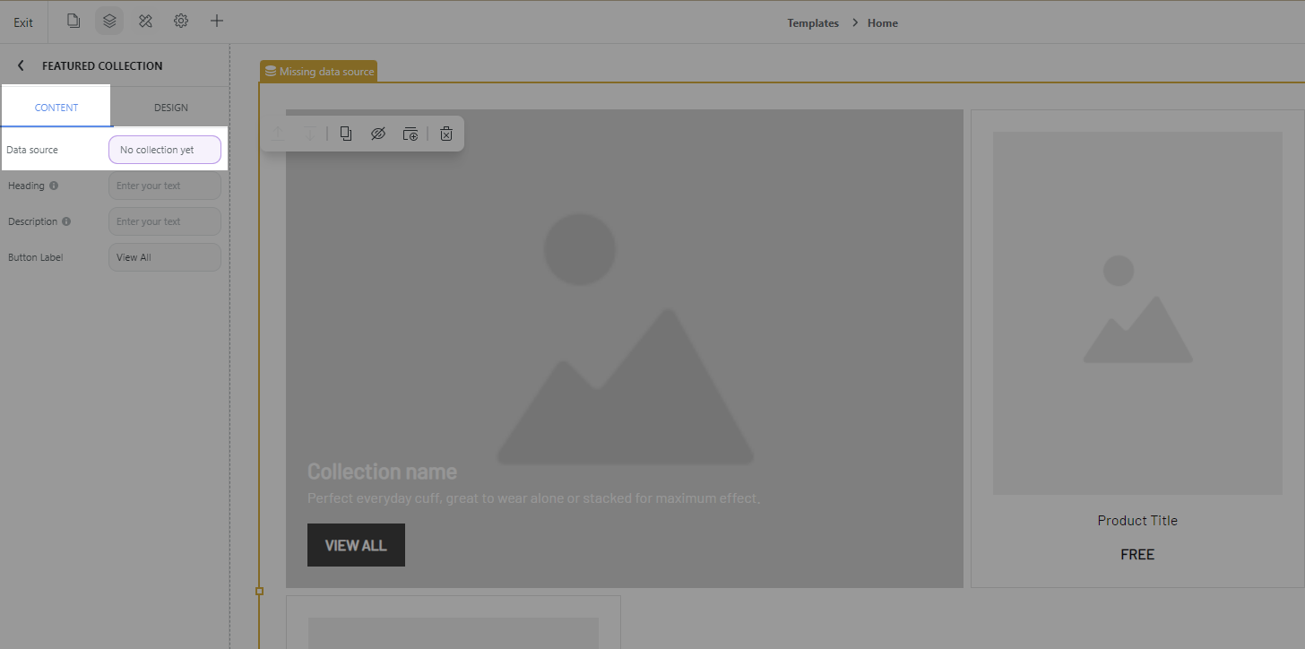Show the Heading info tooltip icon
Viewport: 1305px width, 649px height.
(54, 186)
